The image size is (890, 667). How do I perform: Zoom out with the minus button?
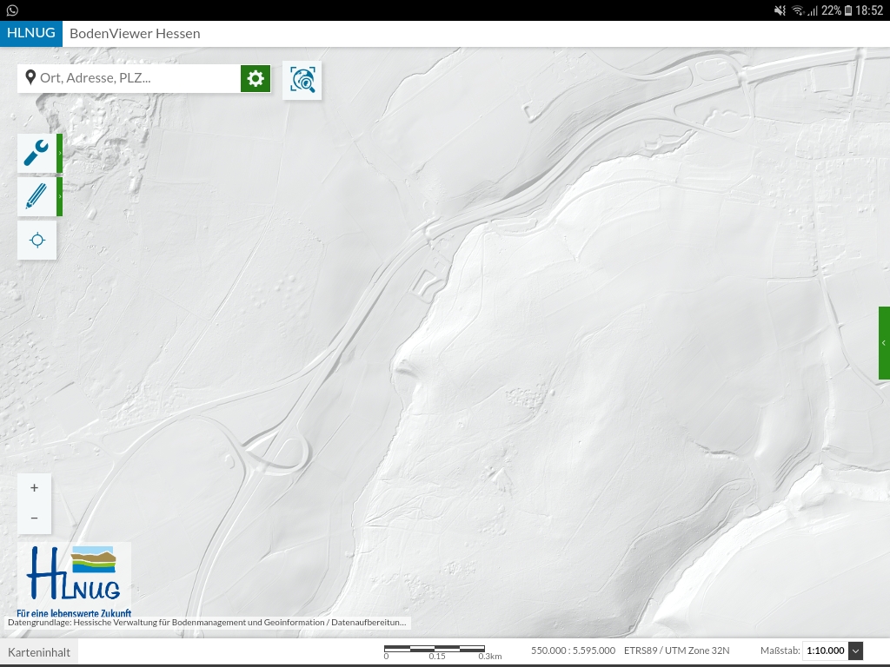coord(35,518)
